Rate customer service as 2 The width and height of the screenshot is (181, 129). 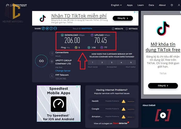point(102,62)
